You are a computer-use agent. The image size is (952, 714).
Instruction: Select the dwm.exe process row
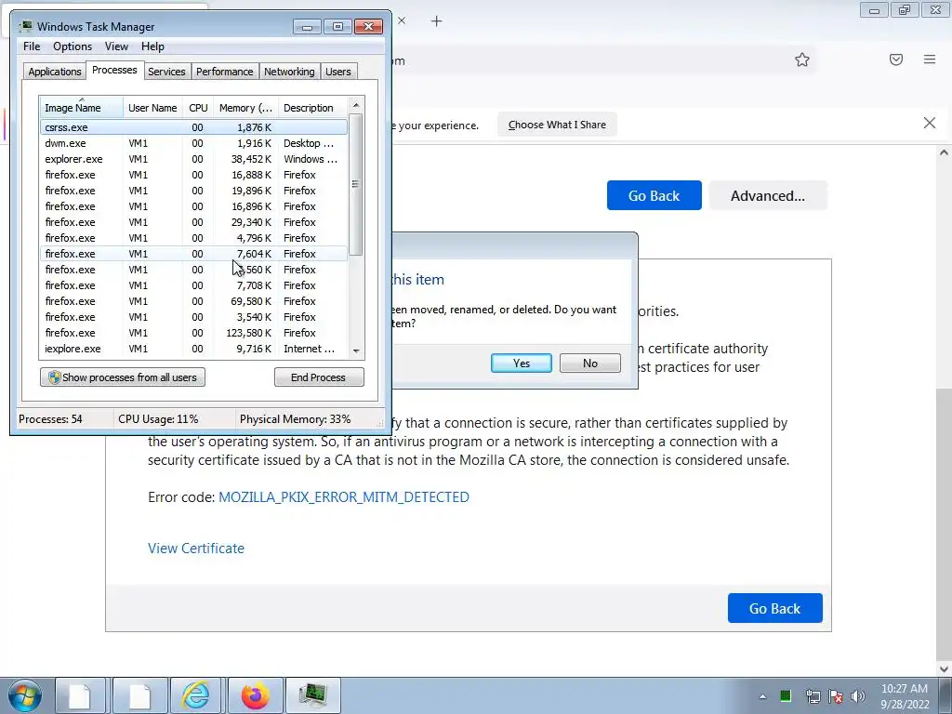193,143
